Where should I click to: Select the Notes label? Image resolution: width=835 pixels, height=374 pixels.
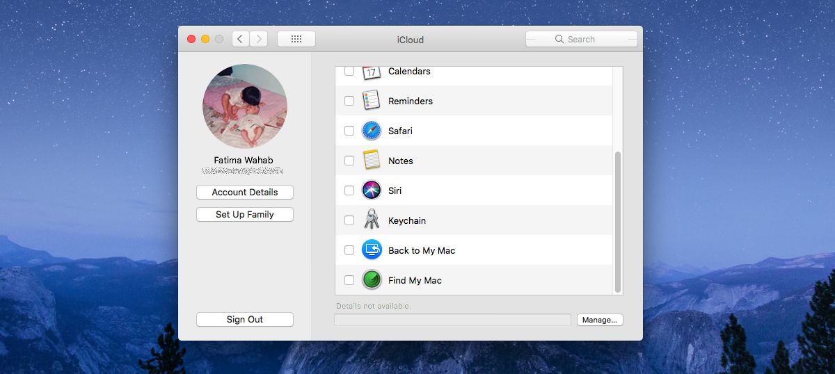click(x=401, y=161)
